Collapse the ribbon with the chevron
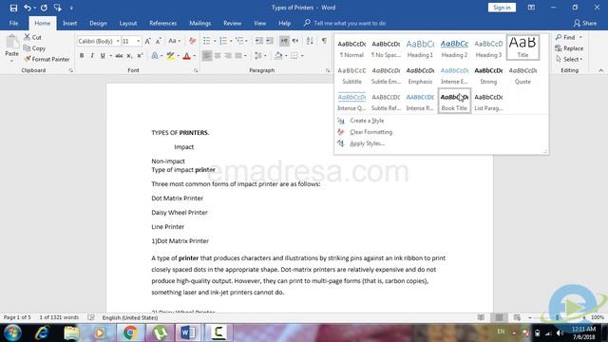The image size is (608, 342). coord(601,70)
